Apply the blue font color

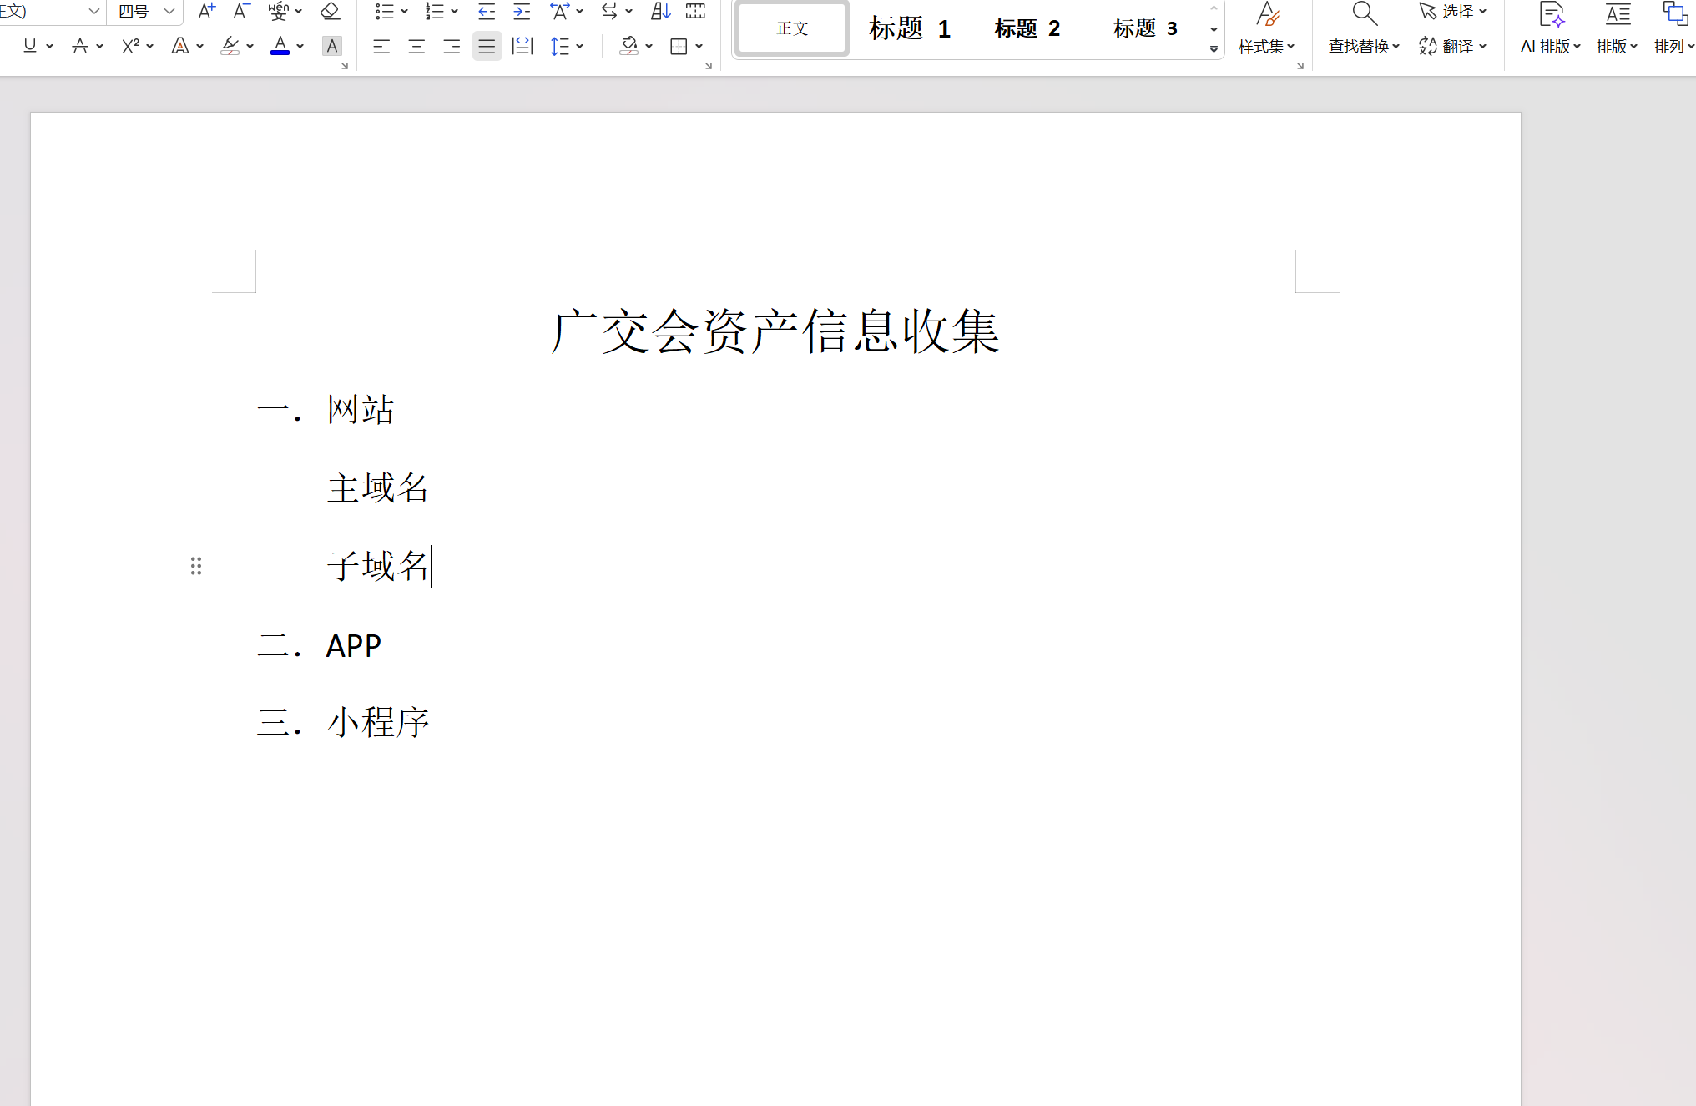click(x=280, y=46)
